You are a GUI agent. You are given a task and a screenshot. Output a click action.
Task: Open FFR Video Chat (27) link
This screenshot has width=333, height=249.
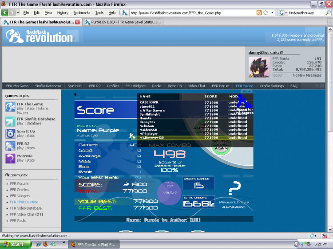click(x=27, y=214)
